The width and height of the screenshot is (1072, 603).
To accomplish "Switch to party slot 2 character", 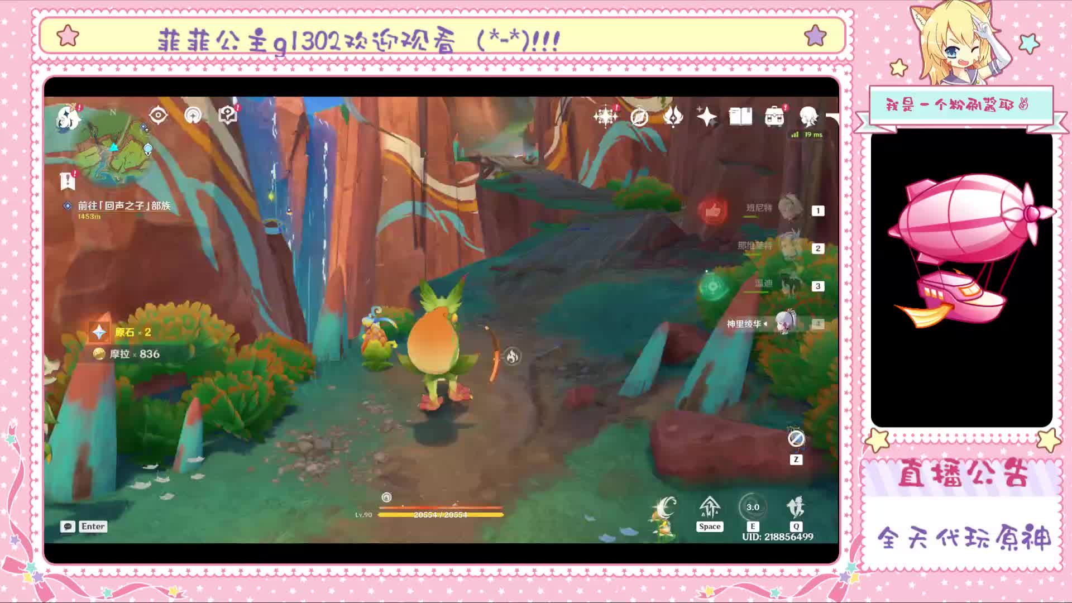I will 789,247.
